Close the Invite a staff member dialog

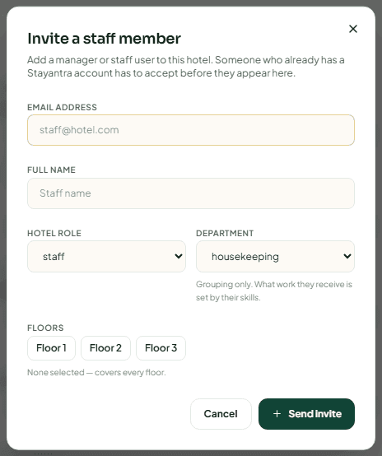tap(353, 29)
